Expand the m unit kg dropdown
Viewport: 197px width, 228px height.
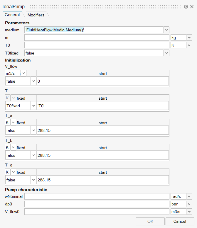tap(189, 38)
